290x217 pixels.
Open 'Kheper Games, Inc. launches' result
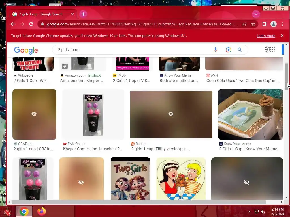tap(93, 149)
